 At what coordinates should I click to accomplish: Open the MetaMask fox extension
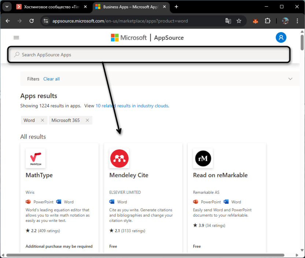256,21
